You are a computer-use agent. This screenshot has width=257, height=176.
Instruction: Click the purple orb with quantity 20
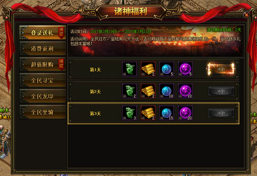point(185,113)
